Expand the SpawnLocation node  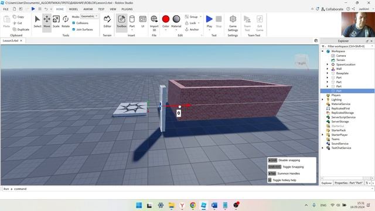328,64
